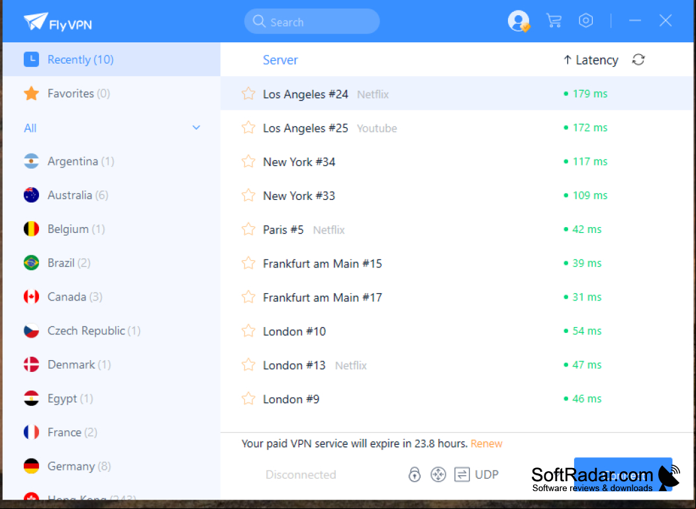696x509 pixels.
Task: Star Frankfurt am Main #17 server
Action: coord(248,297)
